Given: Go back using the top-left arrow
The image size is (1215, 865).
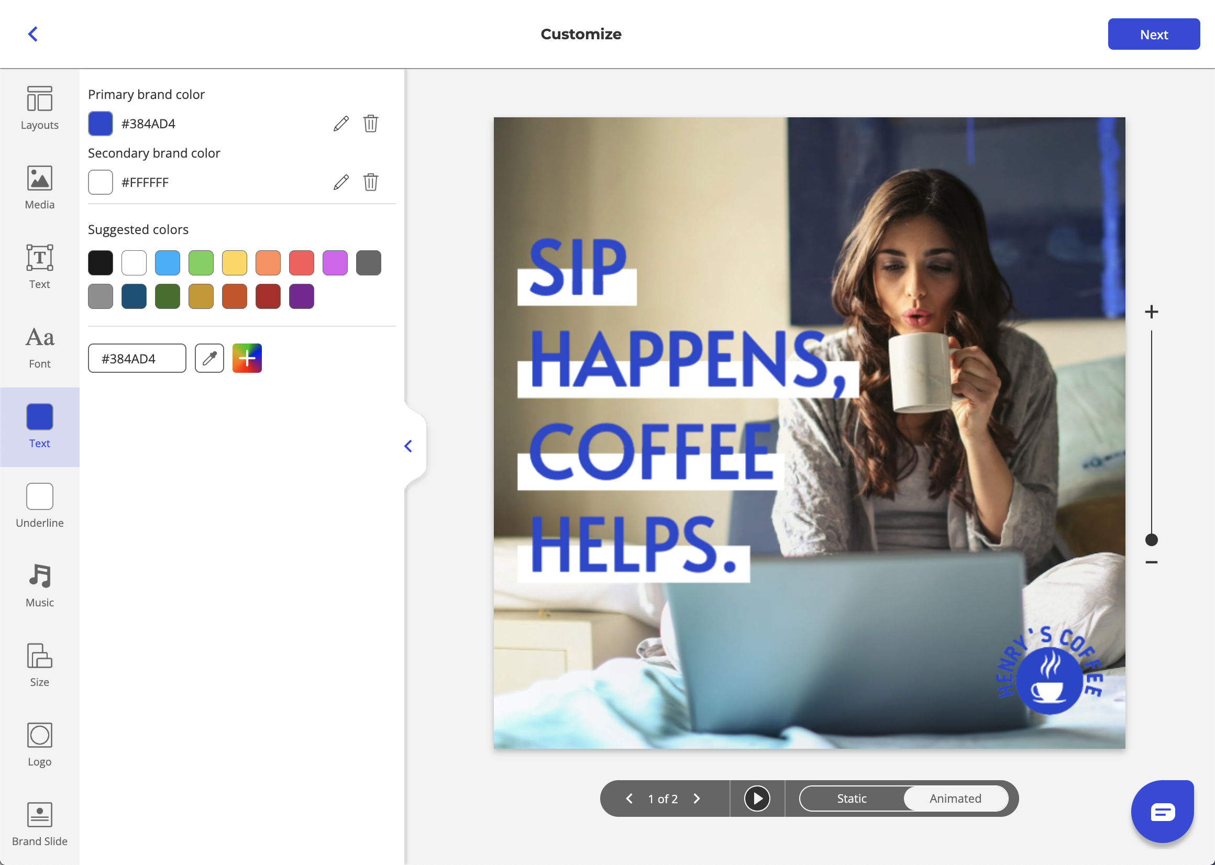Looking at the screenshot, I should 33,34.
